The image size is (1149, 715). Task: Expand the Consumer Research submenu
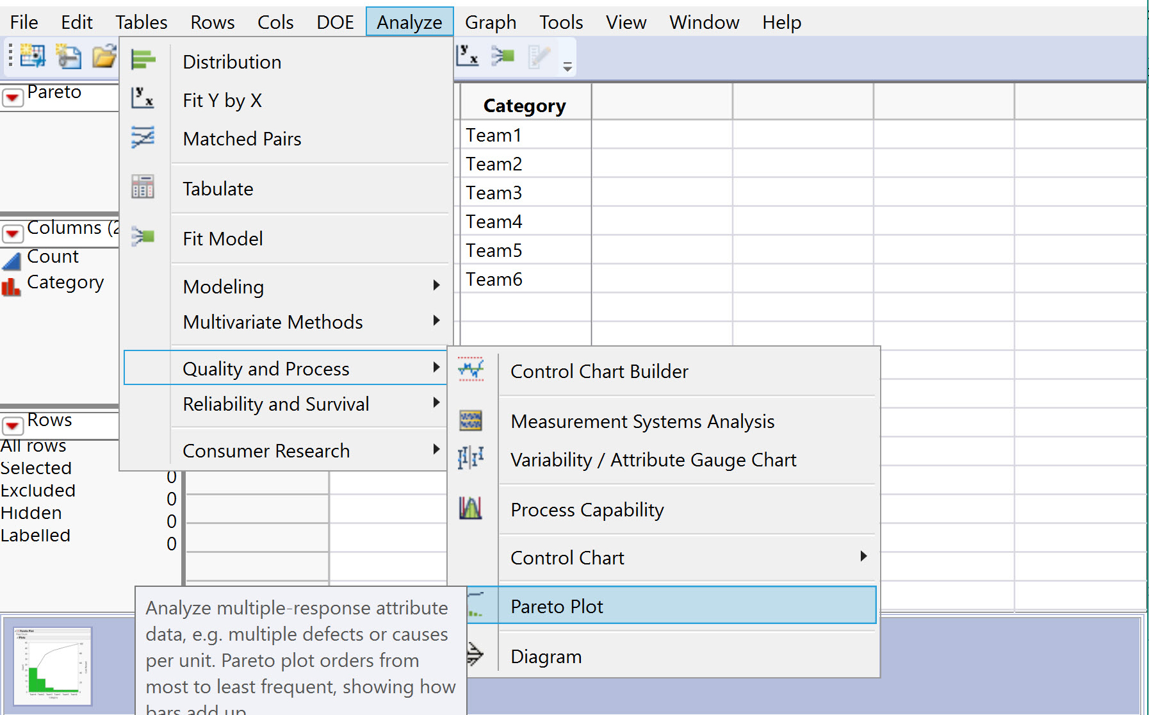[437, 449]
